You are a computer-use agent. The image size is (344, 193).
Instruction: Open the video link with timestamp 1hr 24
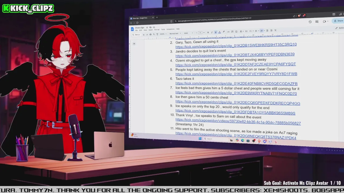coord(238,121)
